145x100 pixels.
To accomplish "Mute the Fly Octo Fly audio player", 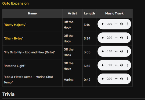I will point(121,51).
